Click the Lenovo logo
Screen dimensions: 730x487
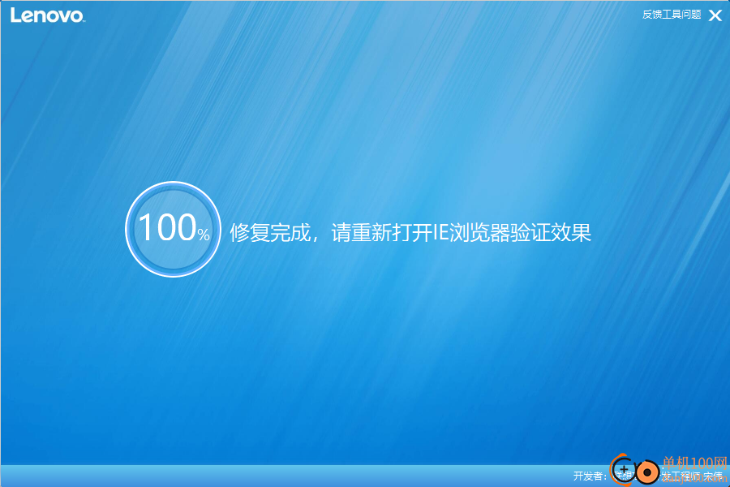click(x=48, y=15)
